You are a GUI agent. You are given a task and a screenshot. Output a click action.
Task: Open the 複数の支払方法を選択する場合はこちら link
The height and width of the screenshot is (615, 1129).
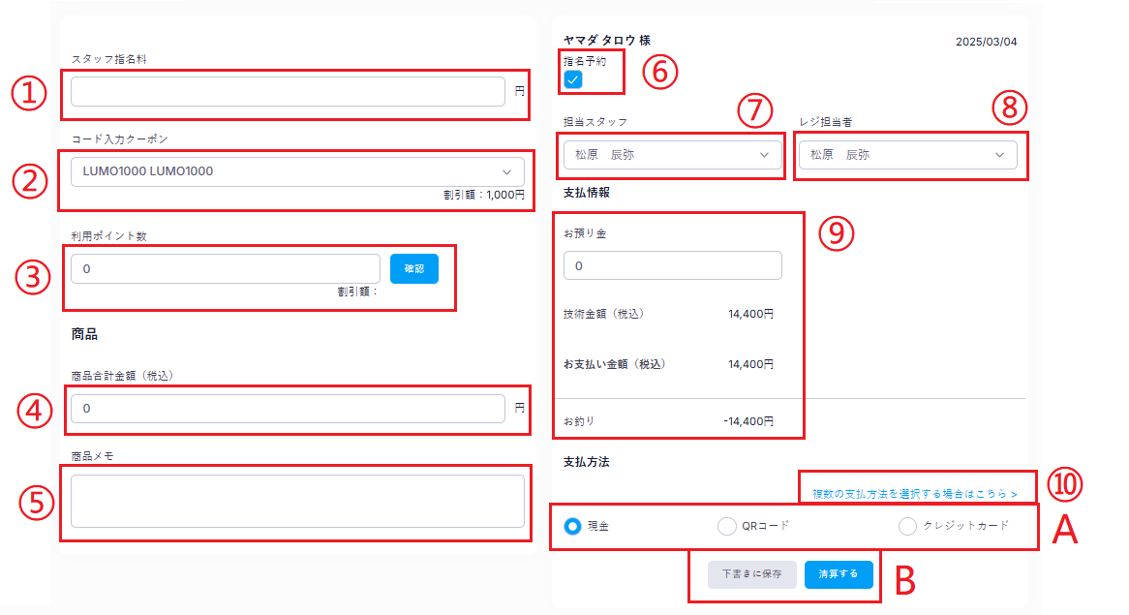[x=914, y=494]
